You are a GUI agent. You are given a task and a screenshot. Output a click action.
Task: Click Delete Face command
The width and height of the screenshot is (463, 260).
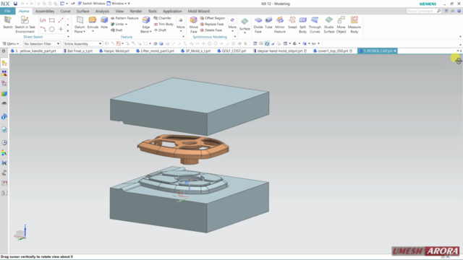(211, 30)
